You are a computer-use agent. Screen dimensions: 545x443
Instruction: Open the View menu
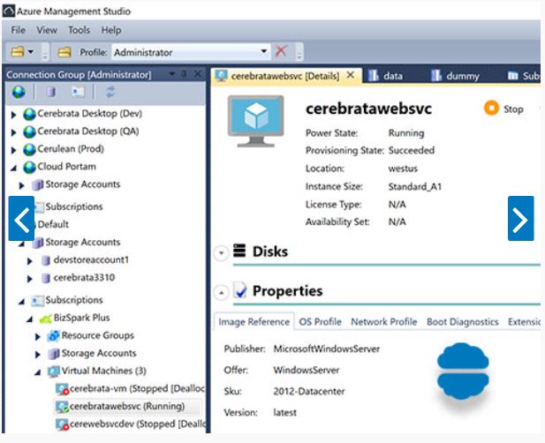pyautogui.click(x=47, y=30)
